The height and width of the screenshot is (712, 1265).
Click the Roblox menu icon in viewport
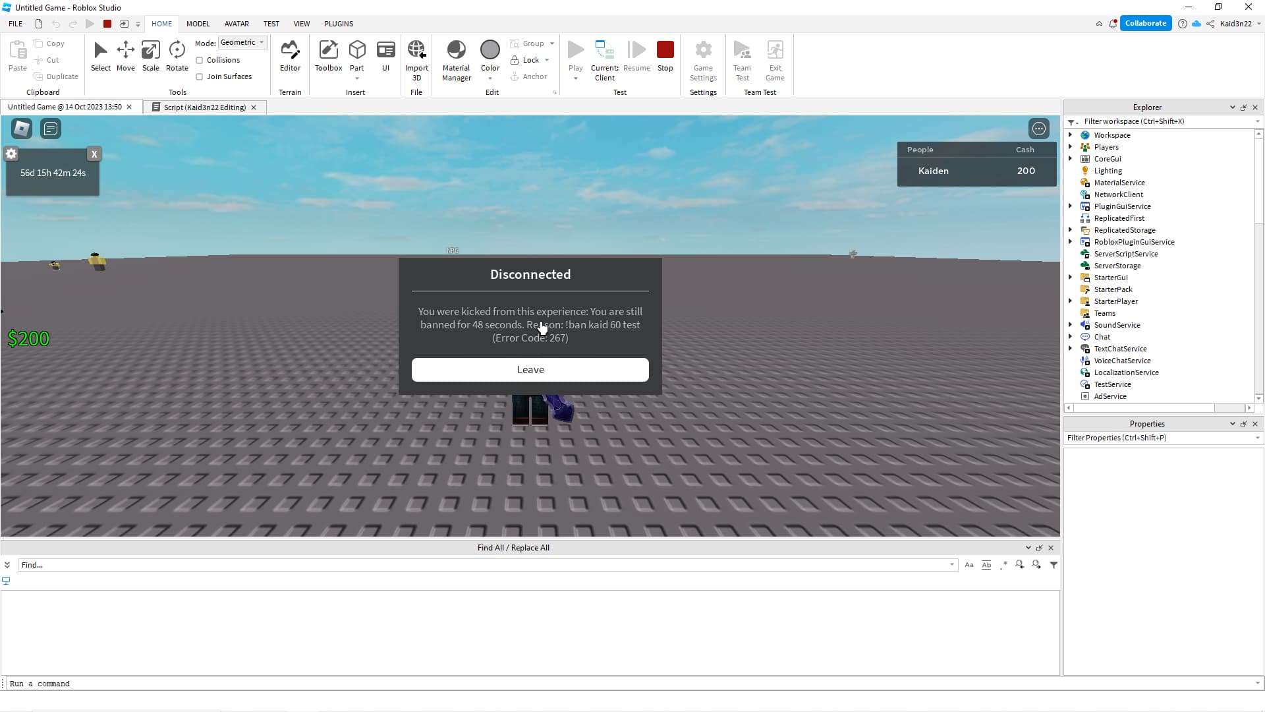pos(22,129)
